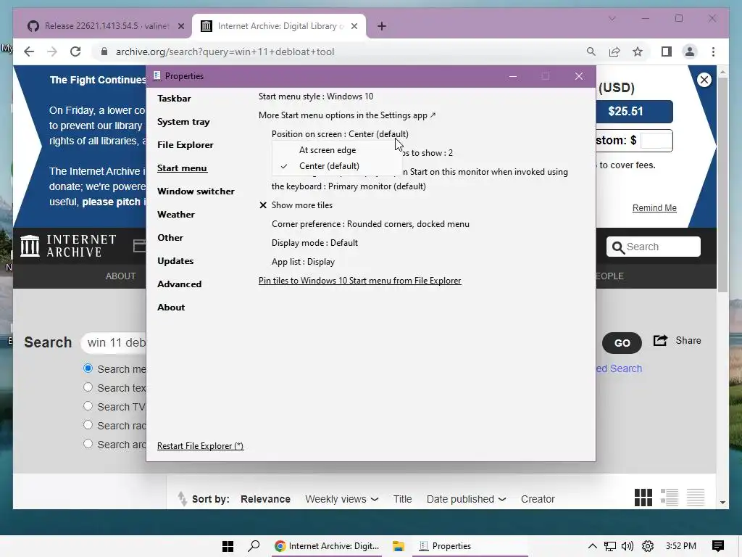Select Search TV news radio button

(88, 406)
